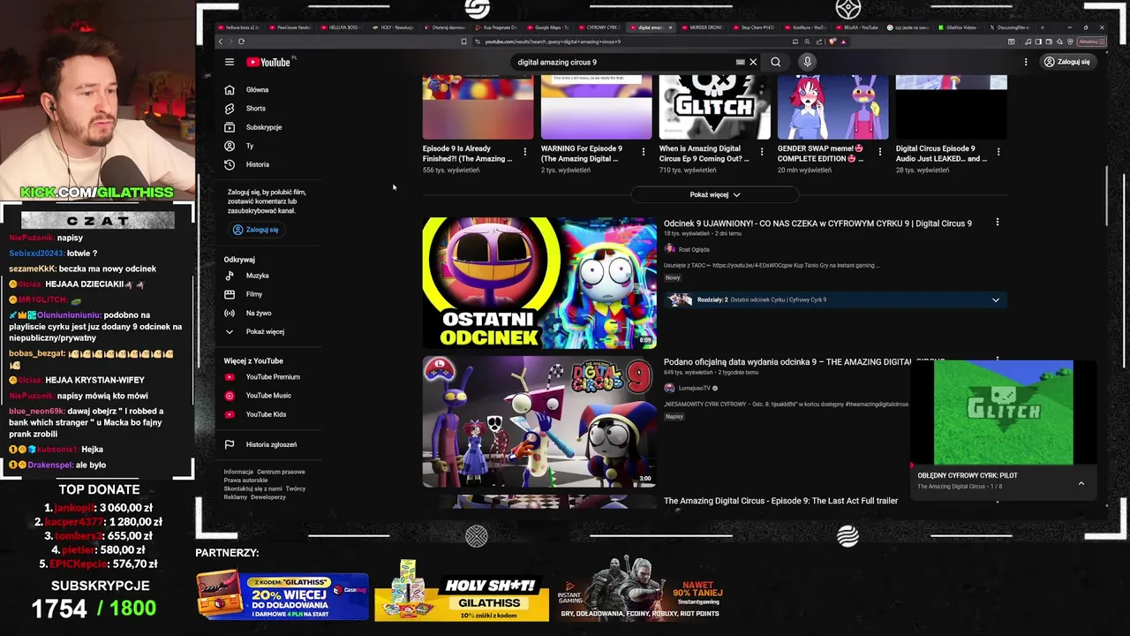1130x636 pixels.
Task: Open the YouTube hamburger guide menu
Action: pos(230,62)
